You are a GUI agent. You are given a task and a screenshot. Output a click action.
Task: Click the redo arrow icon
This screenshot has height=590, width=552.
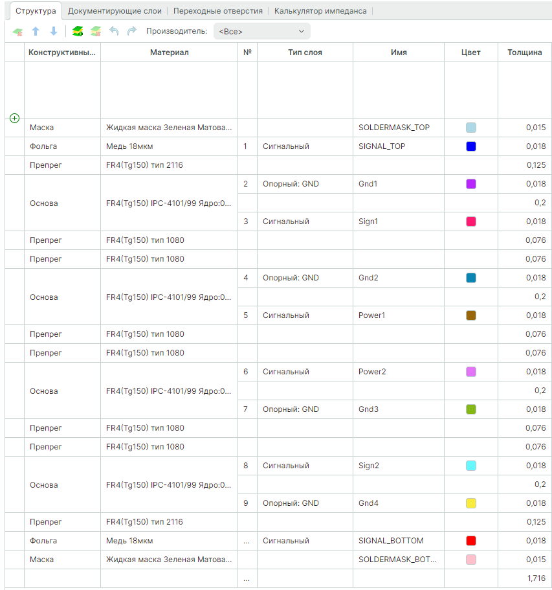131,31
